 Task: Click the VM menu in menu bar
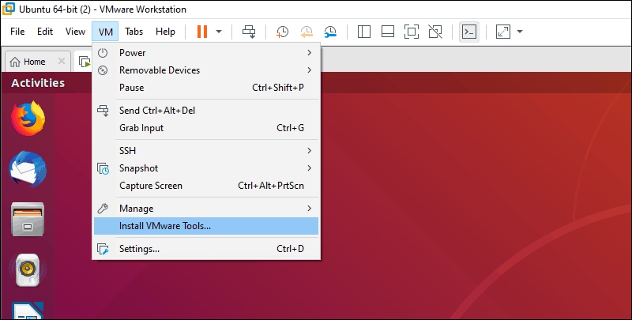coord(105,32)
